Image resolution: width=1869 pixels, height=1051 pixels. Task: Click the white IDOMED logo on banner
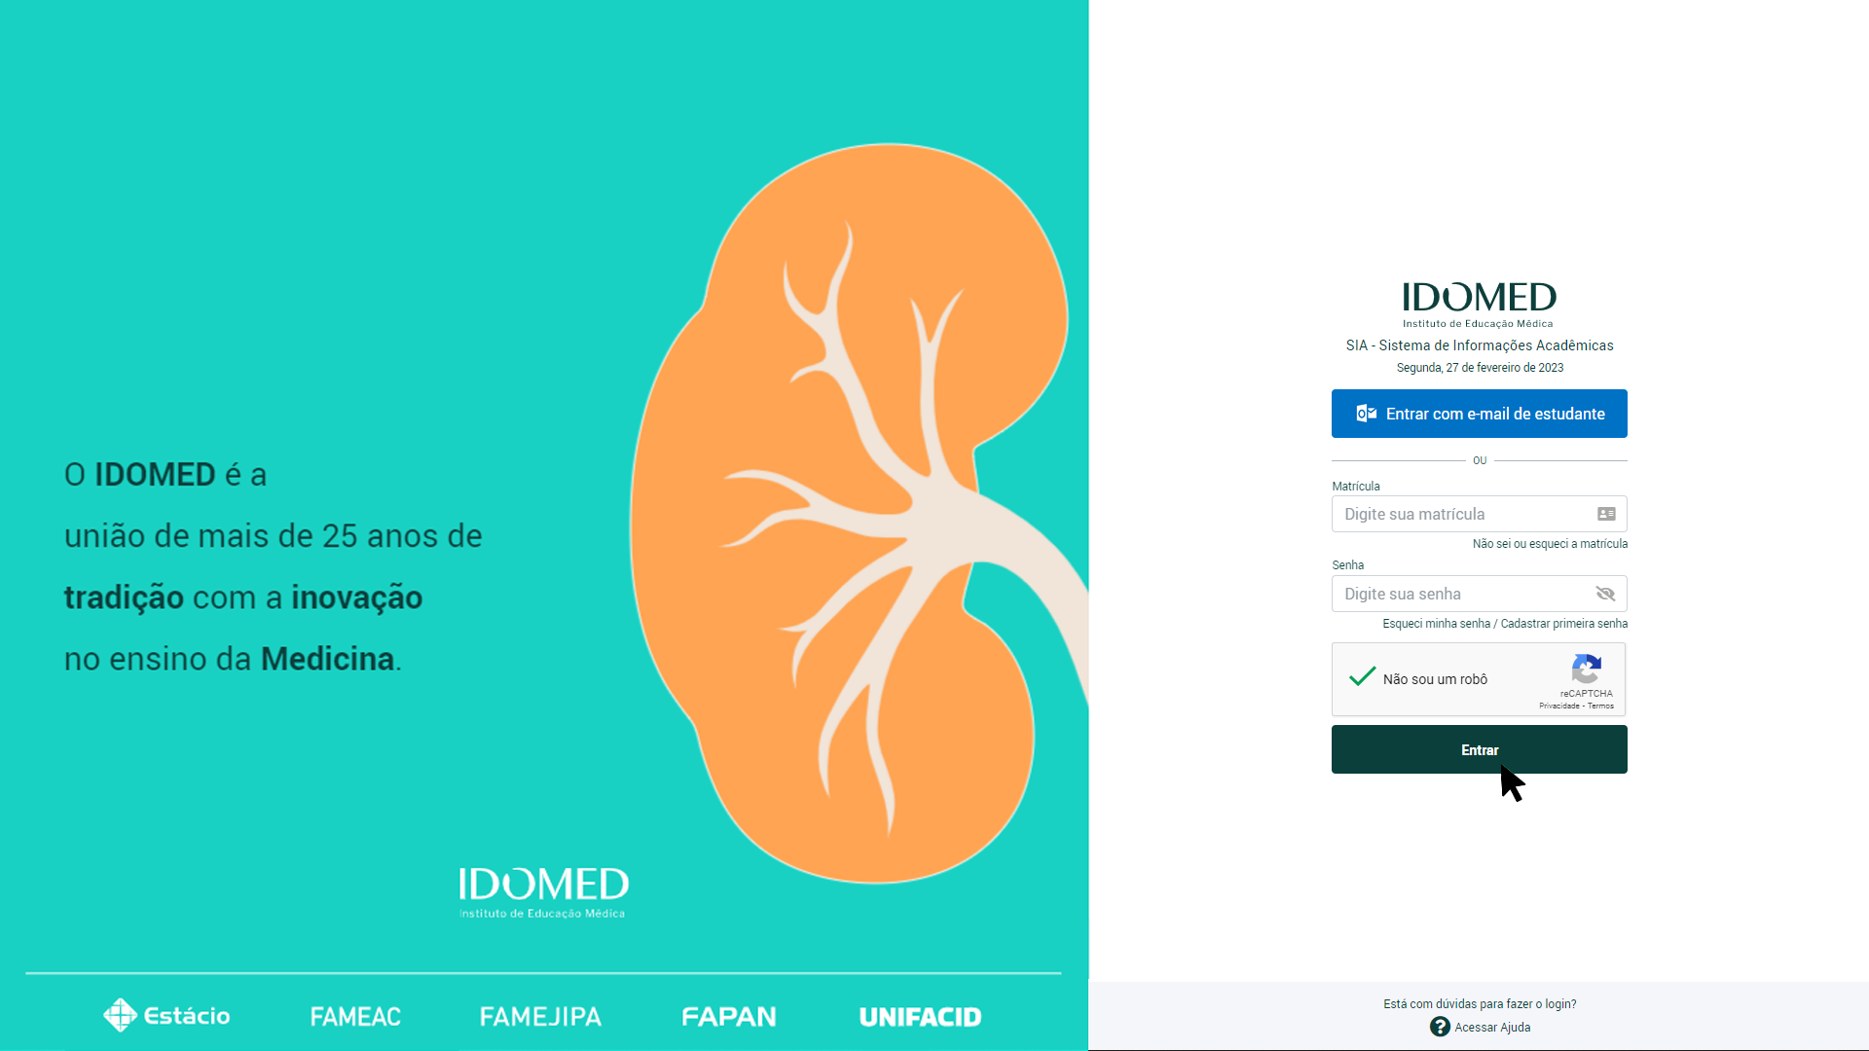(543, 892)
